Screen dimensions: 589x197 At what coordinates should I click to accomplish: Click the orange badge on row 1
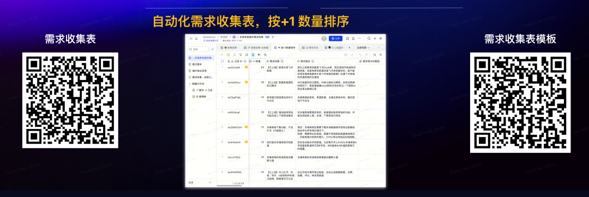[246, 67]
